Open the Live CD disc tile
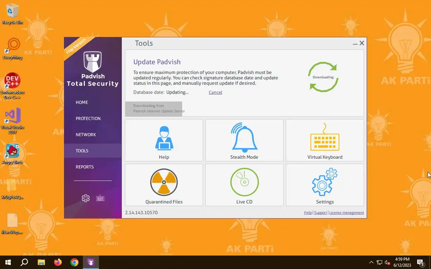This screenshot has width=431, height=269. pyautogui.click(x=244, y=185)
